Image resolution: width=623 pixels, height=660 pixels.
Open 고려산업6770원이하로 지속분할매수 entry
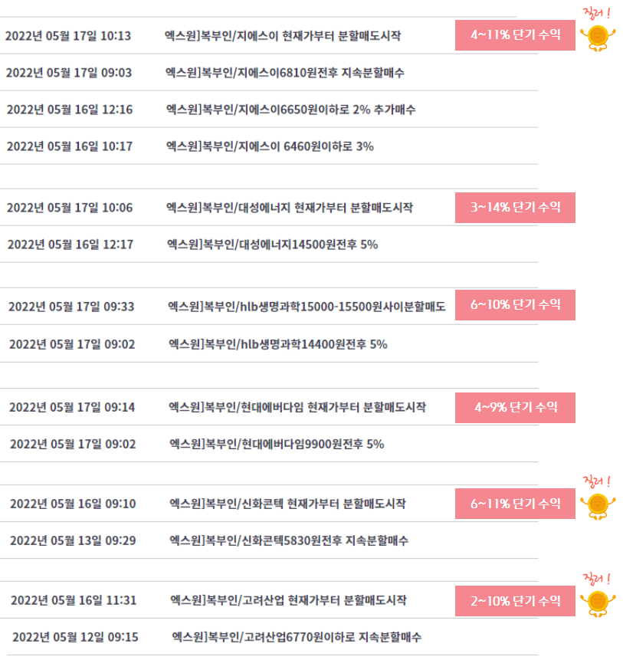pyautogui.click(x=297, y=637)
